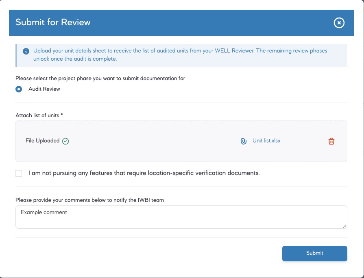The height and width of the screenshot is (278, 364).
Task: Delete the uploaded file with trash icon
Action: (331, 141)
